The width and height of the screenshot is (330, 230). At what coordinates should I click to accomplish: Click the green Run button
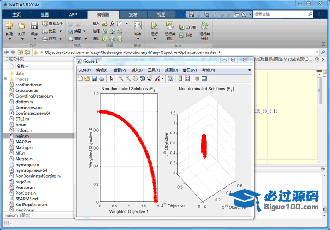coord(154,26)
